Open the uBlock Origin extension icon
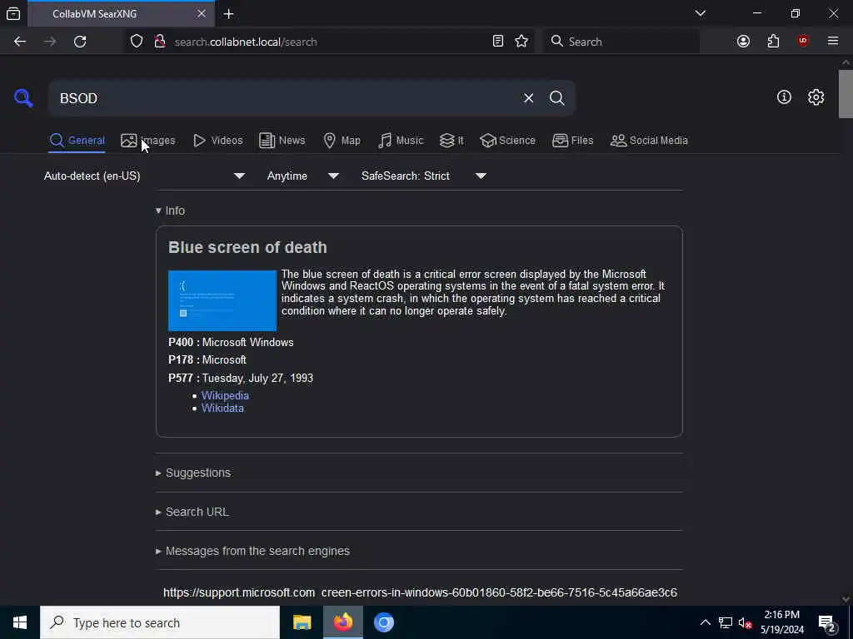 [x=803, y=42]
